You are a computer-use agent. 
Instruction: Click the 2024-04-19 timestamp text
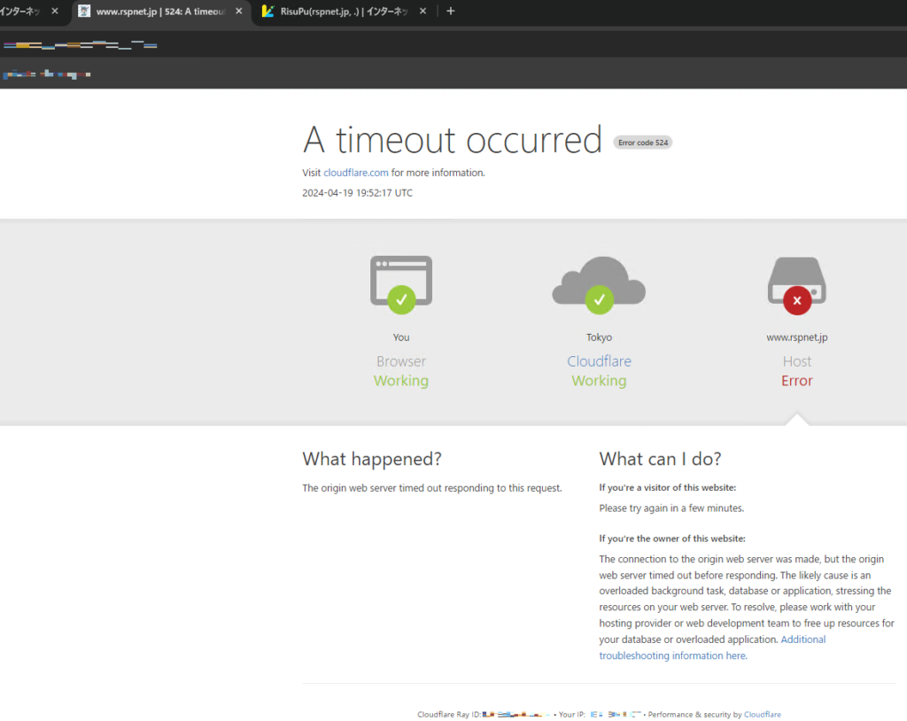357,192
